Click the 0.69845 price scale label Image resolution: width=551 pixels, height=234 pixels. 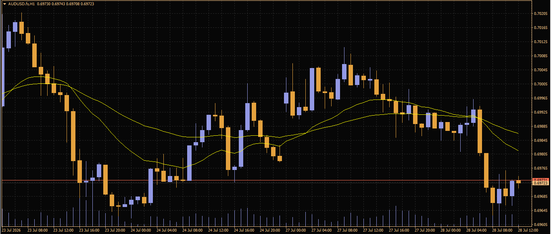(x=540, y=140)
